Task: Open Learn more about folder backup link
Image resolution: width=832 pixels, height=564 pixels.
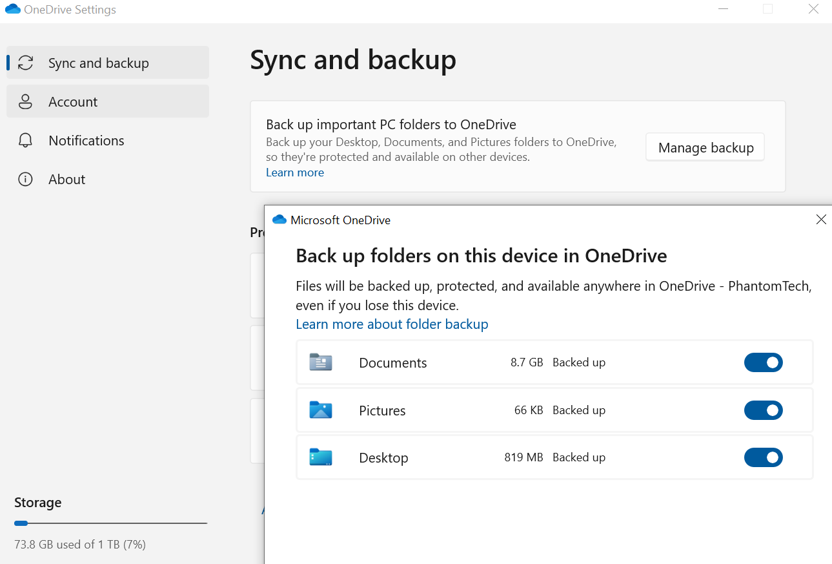Action: 392,324
